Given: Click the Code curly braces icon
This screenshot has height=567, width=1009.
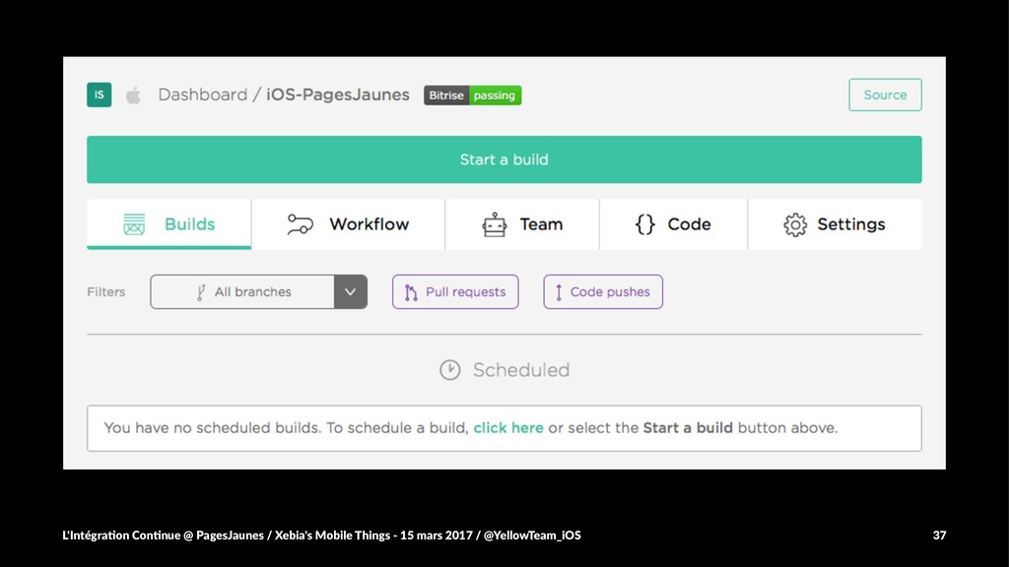Looking at the screenshot, I should (x=644, y=224).
